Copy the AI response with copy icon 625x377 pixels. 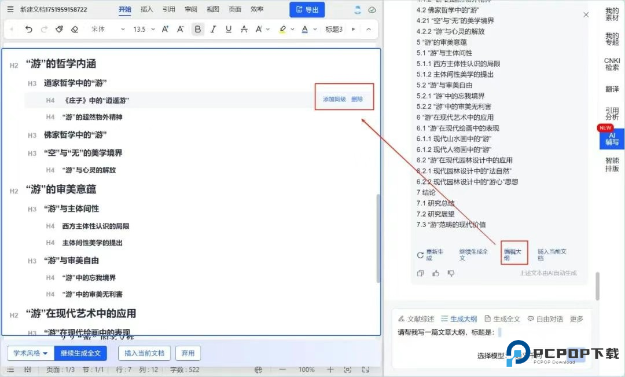click(x=421, y=273)
